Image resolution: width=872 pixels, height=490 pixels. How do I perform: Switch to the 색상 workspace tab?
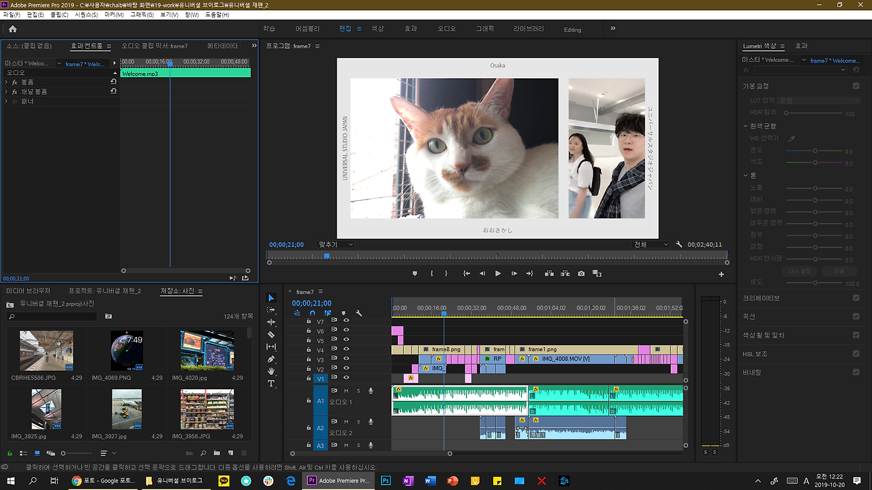(378, 29)
